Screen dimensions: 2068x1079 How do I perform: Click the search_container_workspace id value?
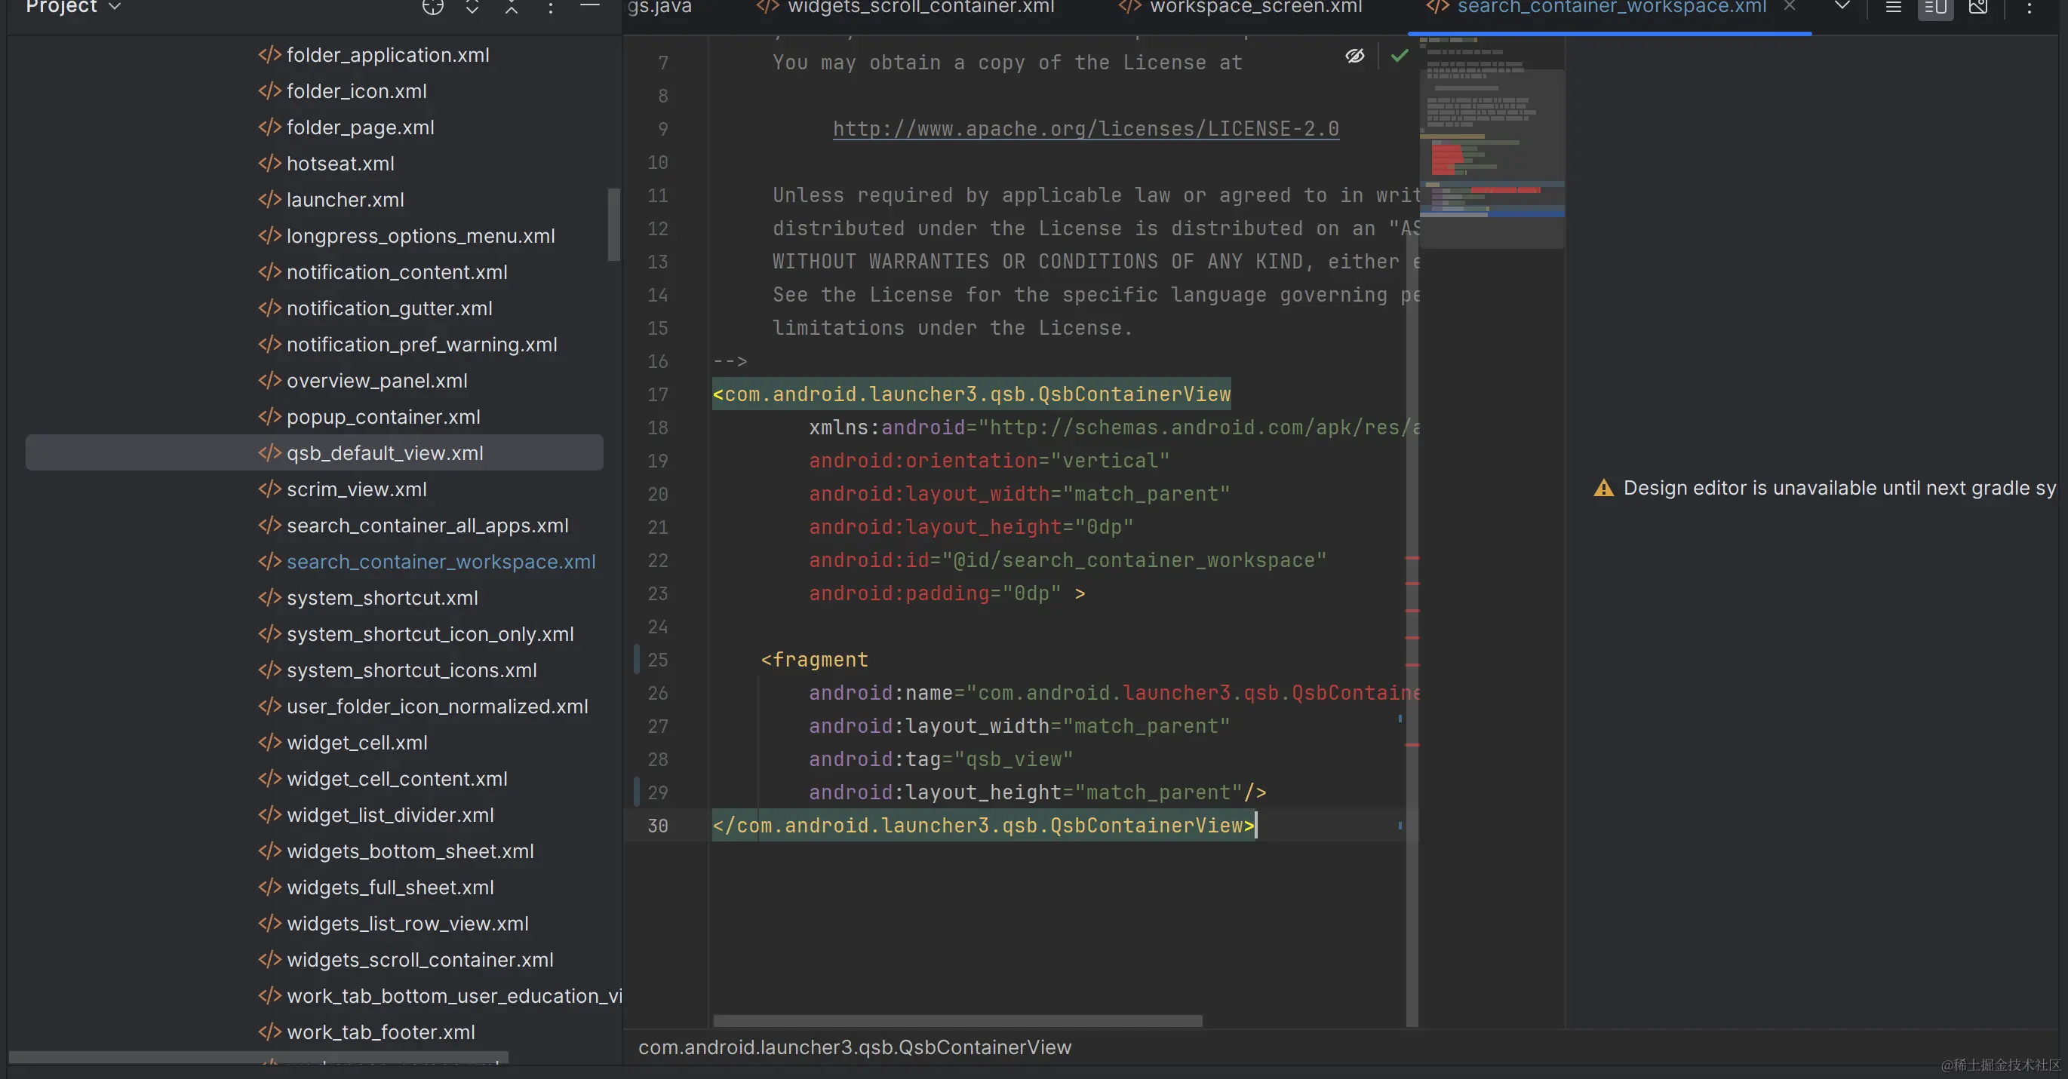[1133, 559]
